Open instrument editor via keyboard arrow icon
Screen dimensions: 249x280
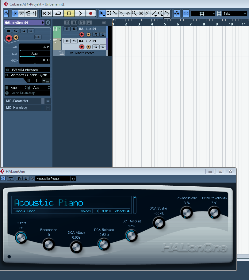(46, 81)
